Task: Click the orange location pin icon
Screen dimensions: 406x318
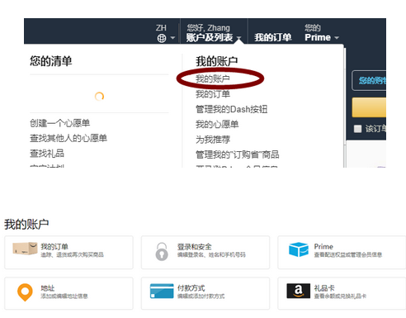Action: [x=25, y=292]
